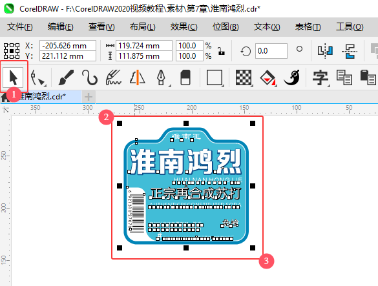Click the width field 119.724 mm
Viewport: 378px width, 286px height.
coord(144,46)
